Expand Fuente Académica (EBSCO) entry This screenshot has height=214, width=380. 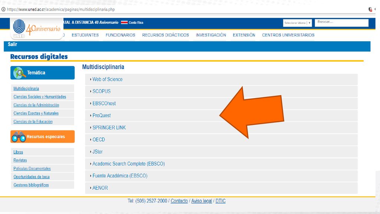point(221,176)
